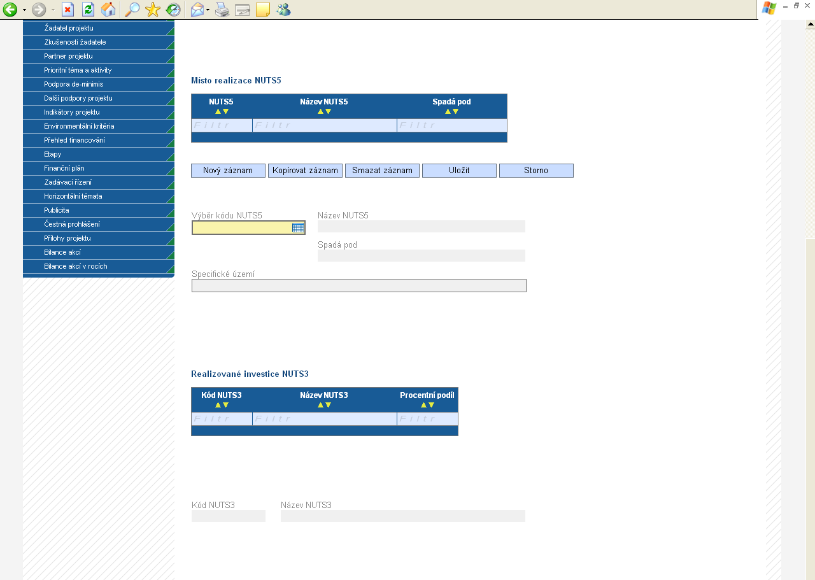Screen dimensions: 815x580
Task: Click the Specifické území text field
Action: click(359, 286)
